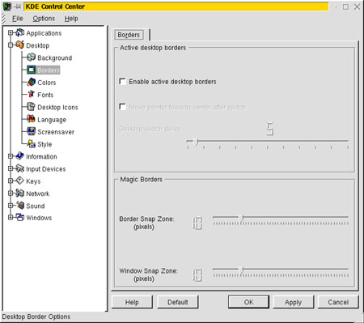Click the Information category icon
This screenshot has width=364, height=323.
19,156
